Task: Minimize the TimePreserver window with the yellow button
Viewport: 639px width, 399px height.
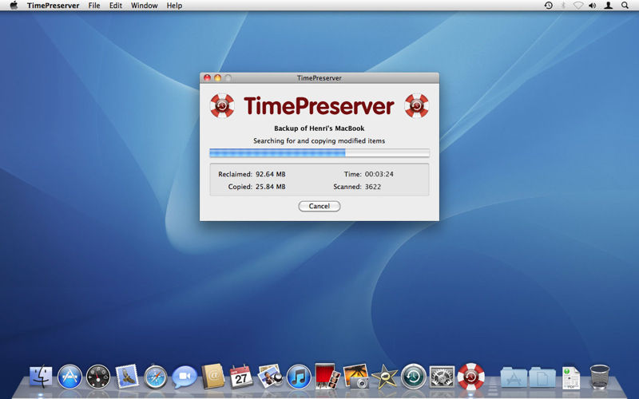Action: pos(217,77)
